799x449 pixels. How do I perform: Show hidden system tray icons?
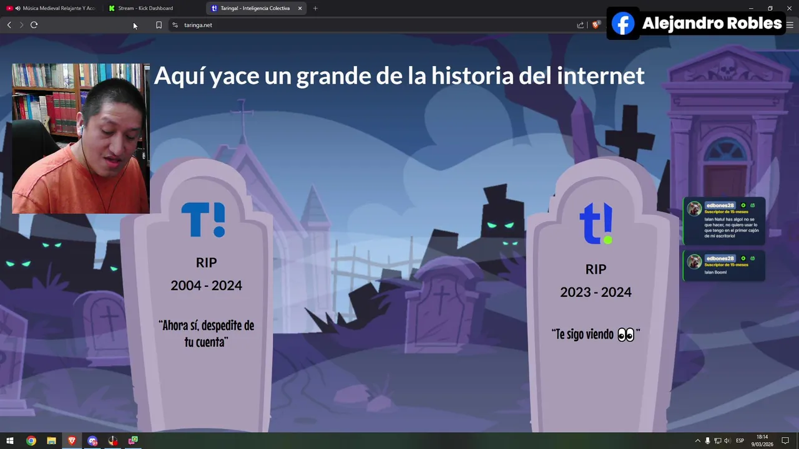698,441
